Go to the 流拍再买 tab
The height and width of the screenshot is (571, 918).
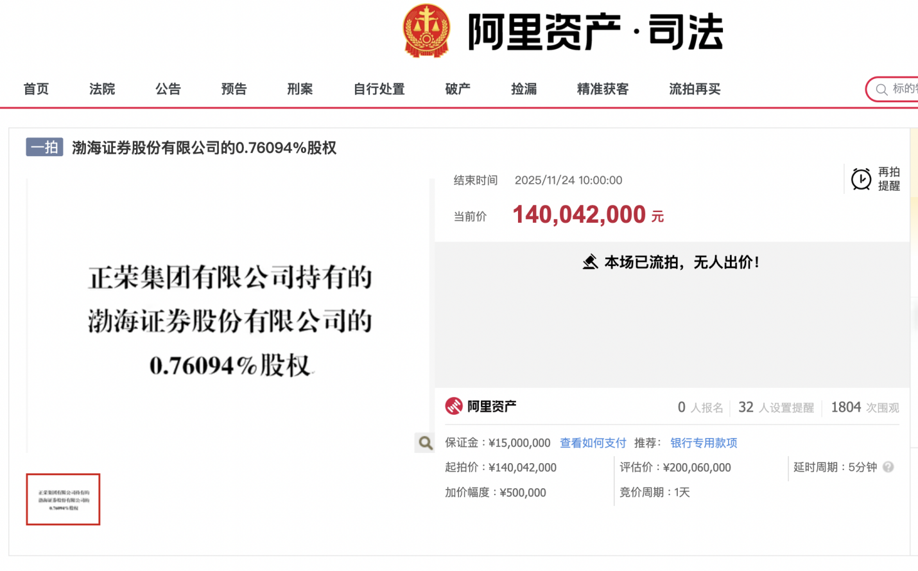click(x=695, y=89)
